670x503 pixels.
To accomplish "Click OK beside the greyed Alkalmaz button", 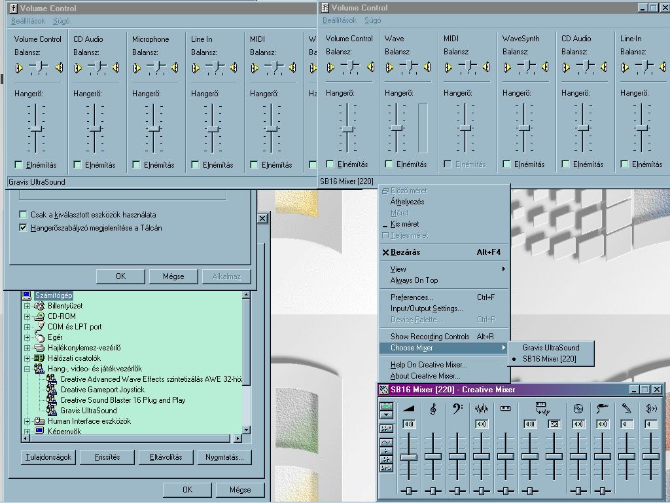I will pyautogui.click(x=121, y=276).
